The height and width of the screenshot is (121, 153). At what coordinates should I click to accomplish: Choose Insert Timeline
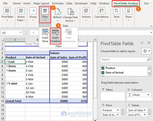(55, 36)
